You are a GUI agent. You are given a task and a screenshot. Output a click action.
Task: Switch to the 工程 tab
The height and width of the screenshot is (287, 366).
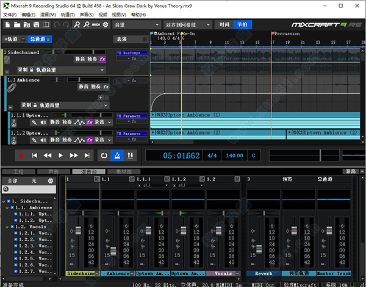pos(18,172)
